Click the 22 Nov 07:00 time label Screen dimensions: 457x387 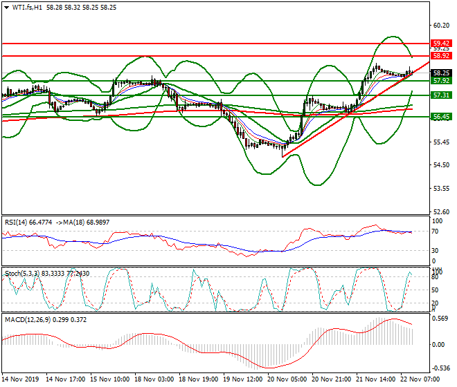420,380
